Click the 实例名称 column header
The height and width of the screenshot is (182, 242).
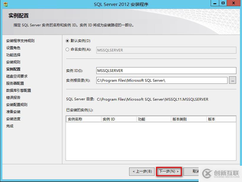click(x=84, y=119)
